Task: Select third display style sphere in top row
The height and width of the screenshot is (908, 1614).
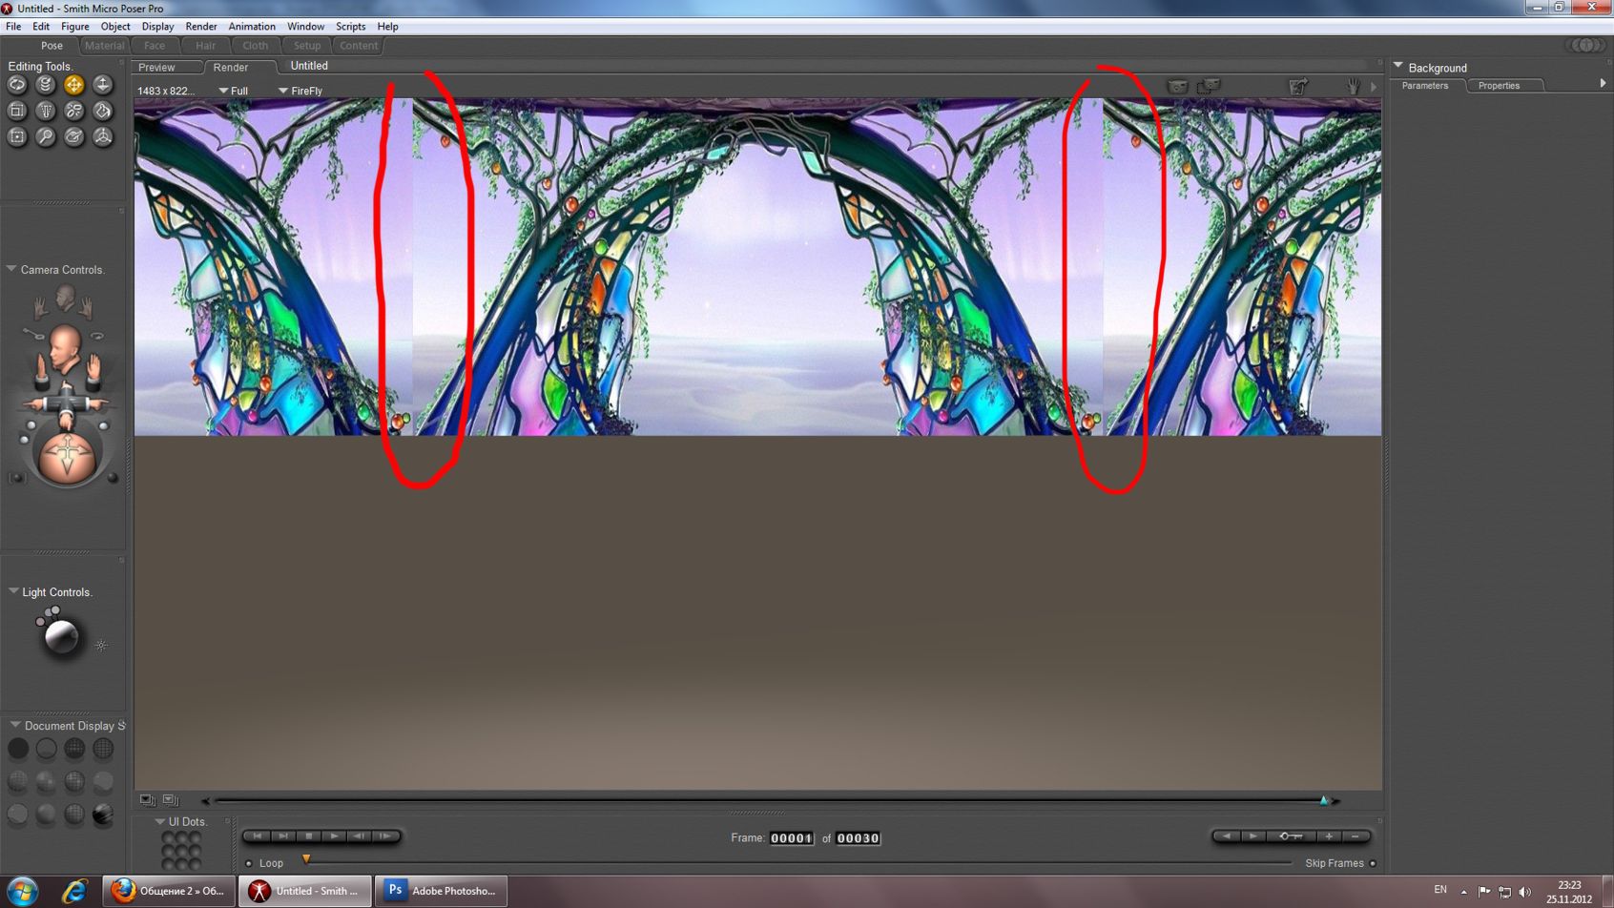Action: [x=74, y=750]
